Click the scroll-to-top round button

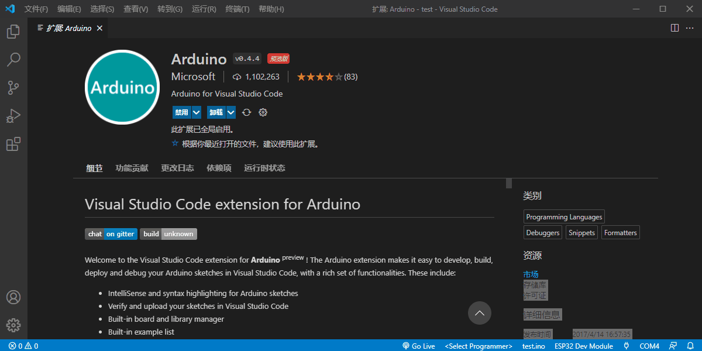pyautogui.click(x=480, y=313)
